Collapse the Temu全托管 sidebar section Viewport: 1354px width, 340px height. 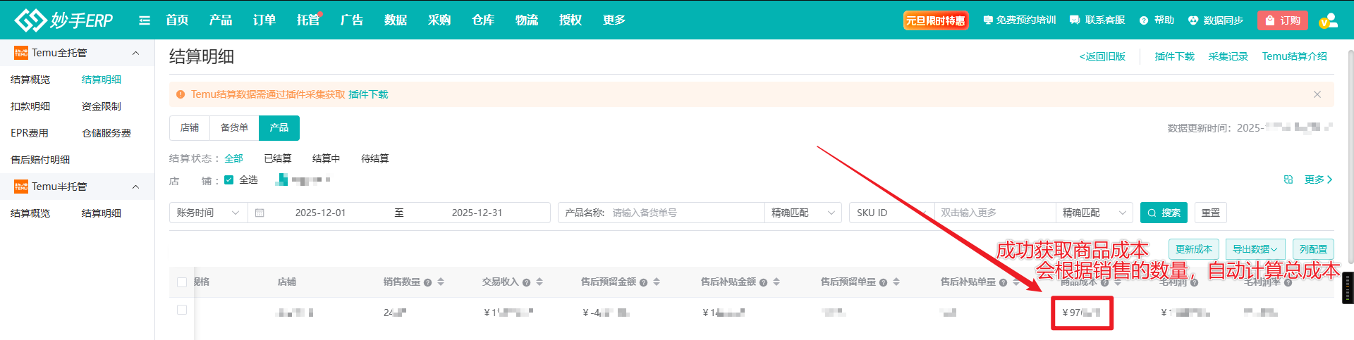point(135,53)
